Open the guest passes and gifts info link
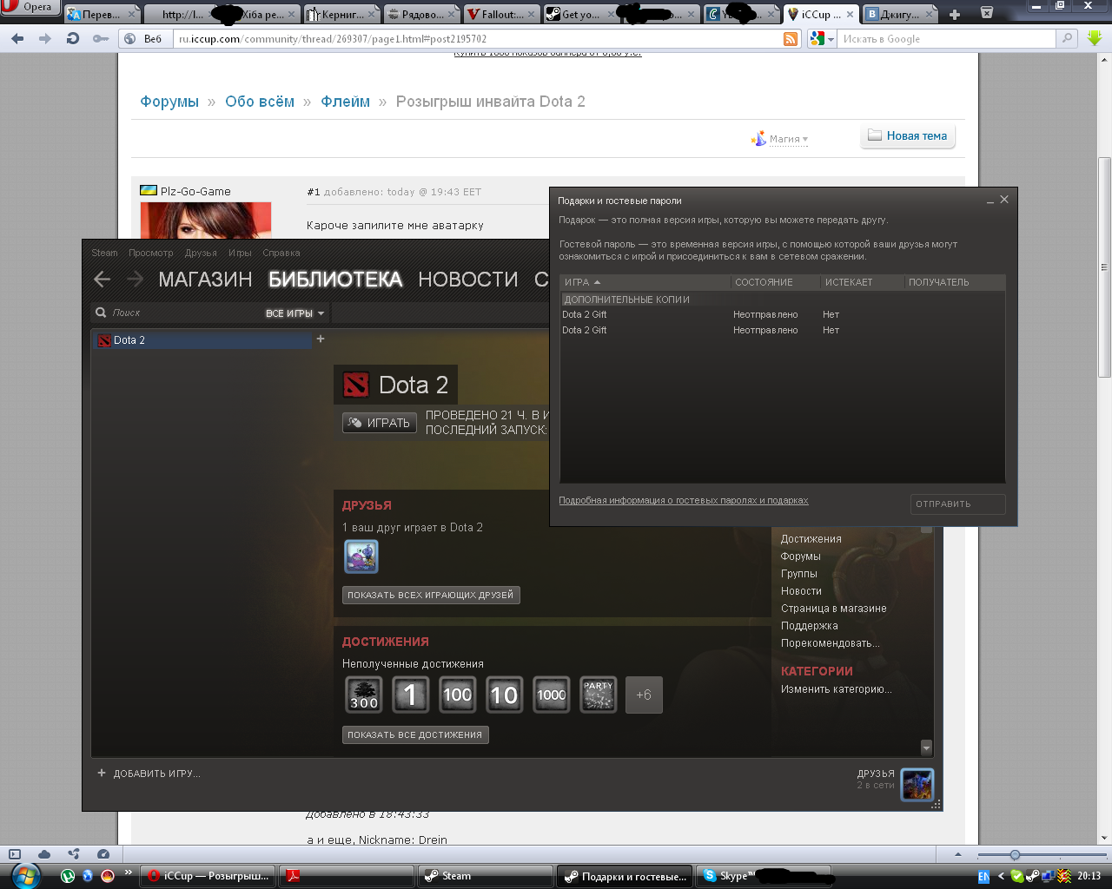The width and height of the screenshot is (1112, 889). (684, 501)
